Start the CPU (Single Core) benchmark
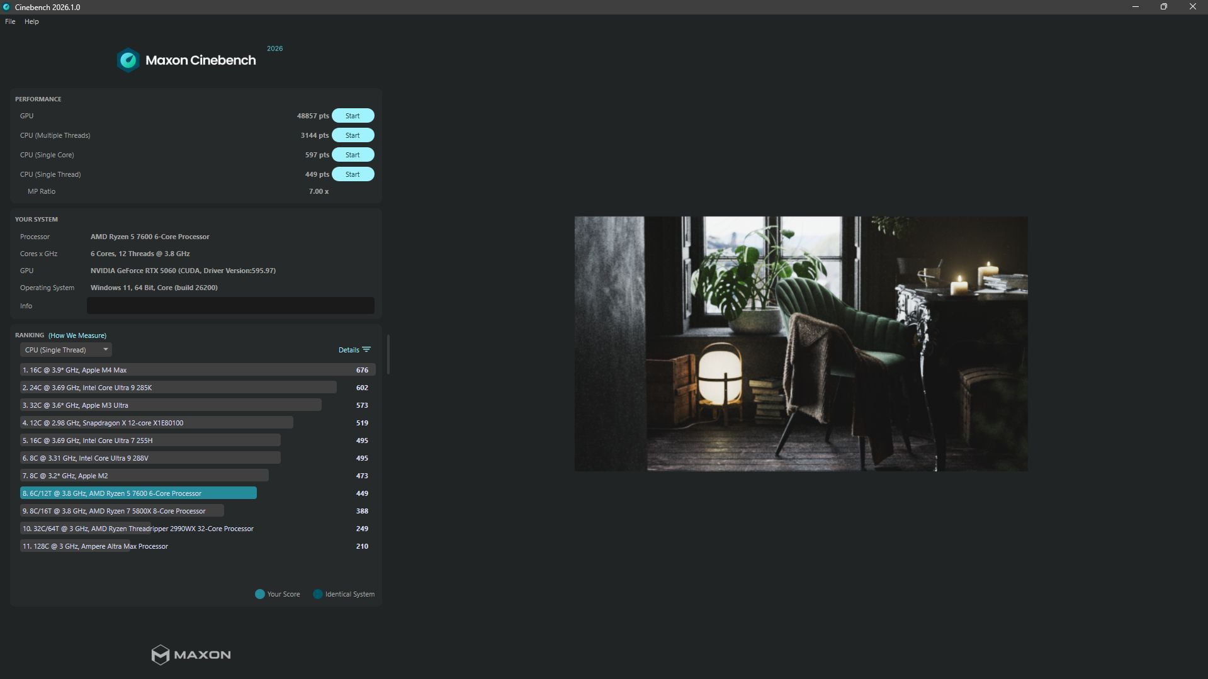 [353, 155]
